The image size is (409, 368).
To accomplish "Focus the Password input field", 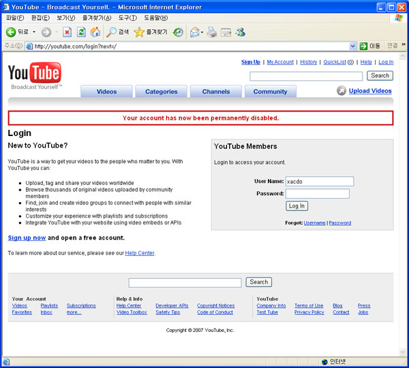I will 318,194.
